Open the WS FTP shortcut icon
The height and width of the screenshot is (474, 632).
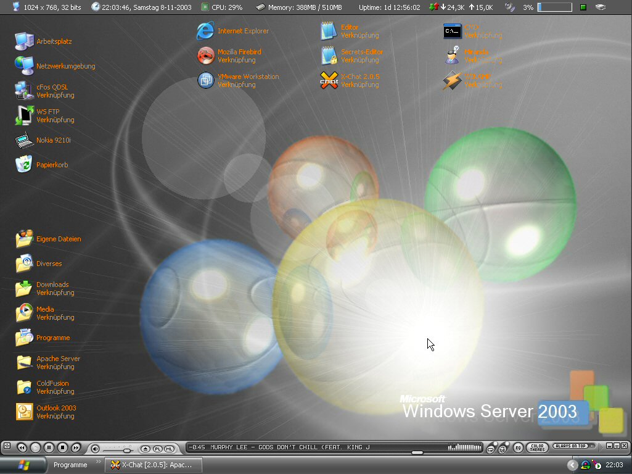tap(24, 115)
